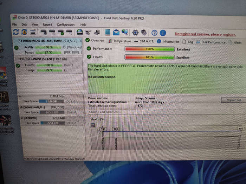Click the disk with clock toolbar icon
This screenshot has height=184, width=246.
coord(52,32)
